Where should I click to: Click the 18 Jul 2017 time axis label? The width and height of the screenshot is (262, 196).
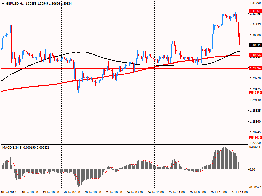point(9,192)
